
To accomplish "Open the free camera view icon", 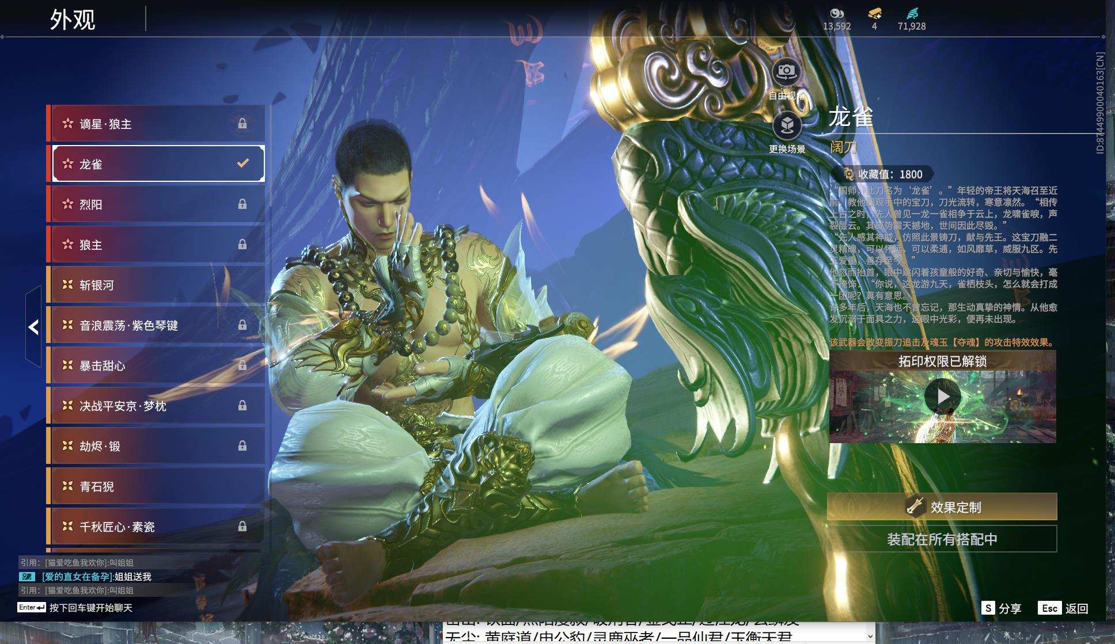I will (787, 73).
